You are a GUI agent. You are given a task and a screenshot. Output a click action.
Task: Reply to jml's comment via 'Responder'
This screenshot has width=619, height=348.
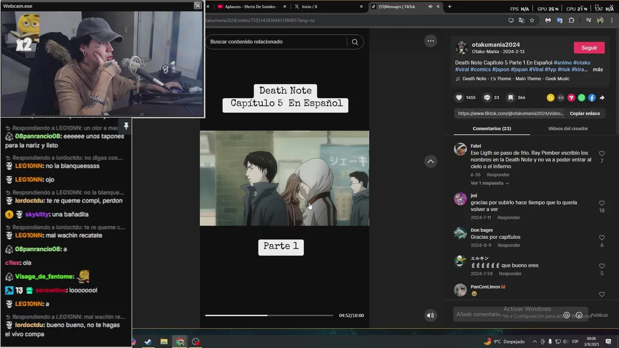[509, 217]
